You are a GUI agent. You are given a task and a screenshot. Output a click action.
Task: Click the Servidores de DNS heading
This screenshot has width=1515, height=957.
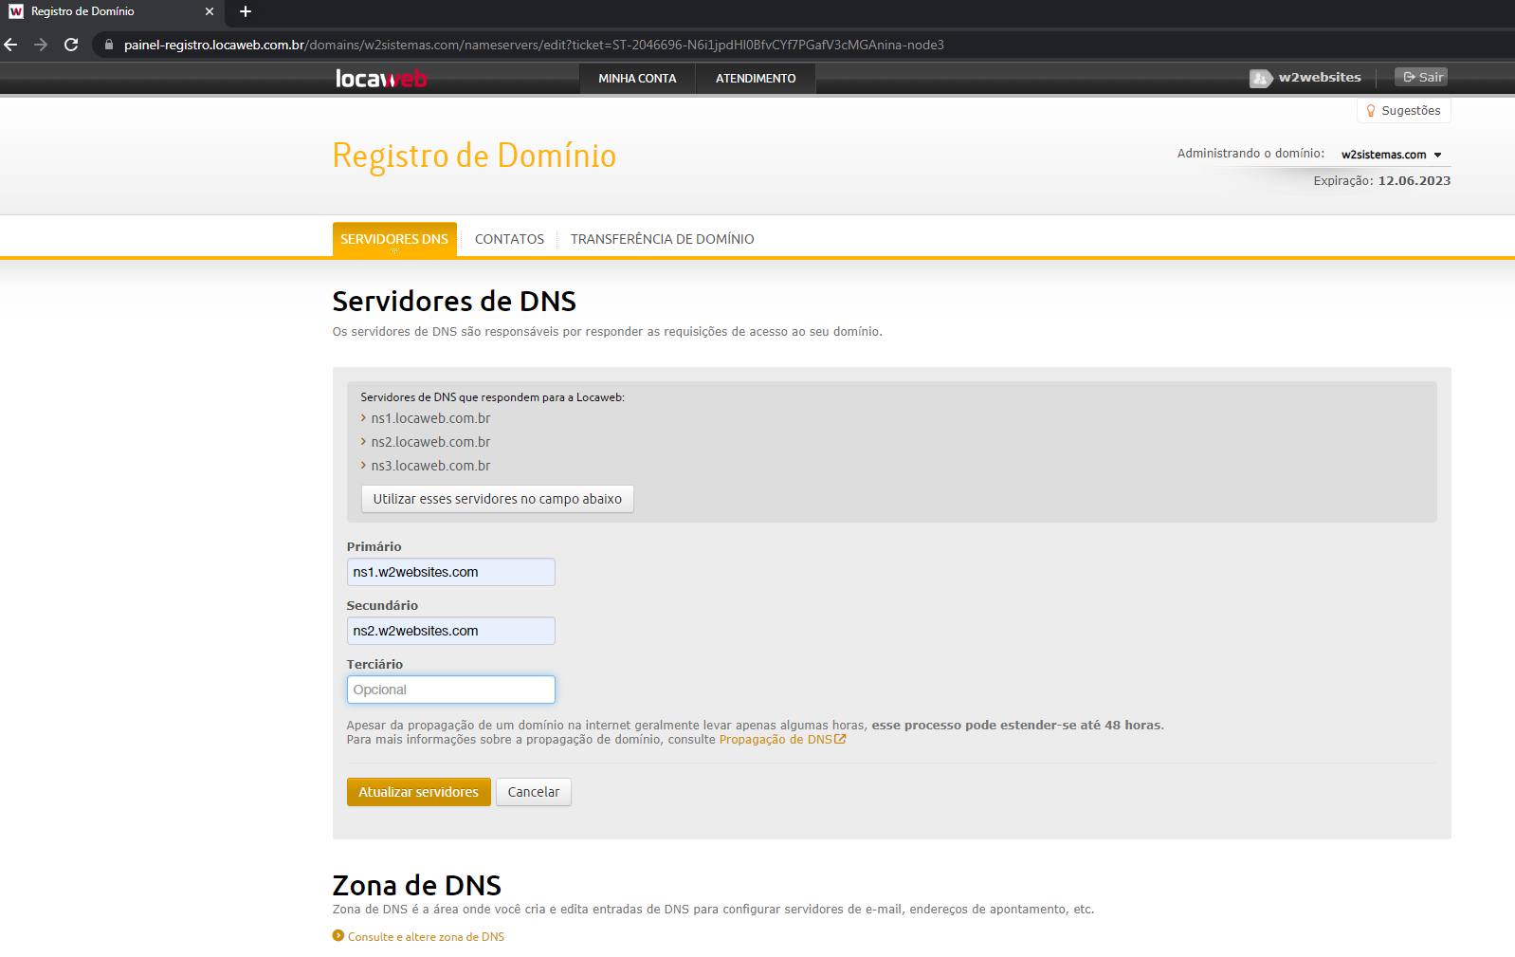[x=454, y=302]
